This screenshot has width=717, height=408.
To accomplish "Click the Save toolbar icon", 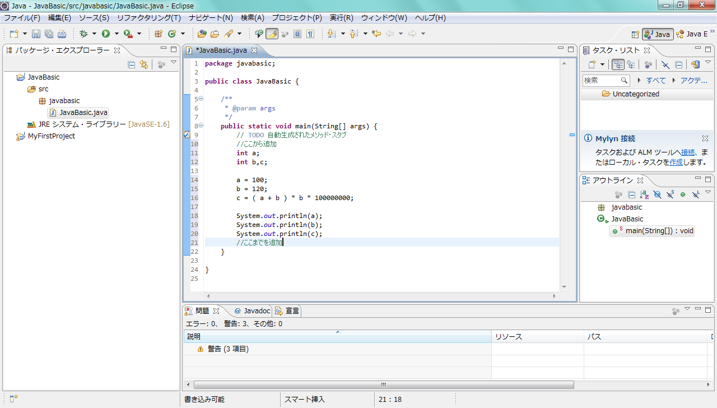I will [x=36, y=34].
